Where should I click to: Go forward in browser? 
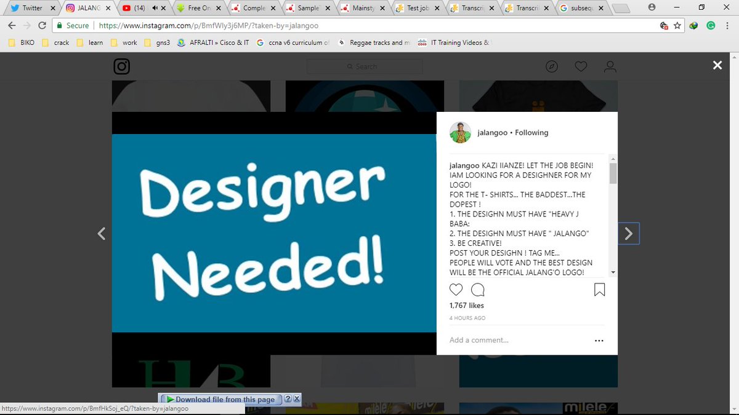(x=27, y=25)
